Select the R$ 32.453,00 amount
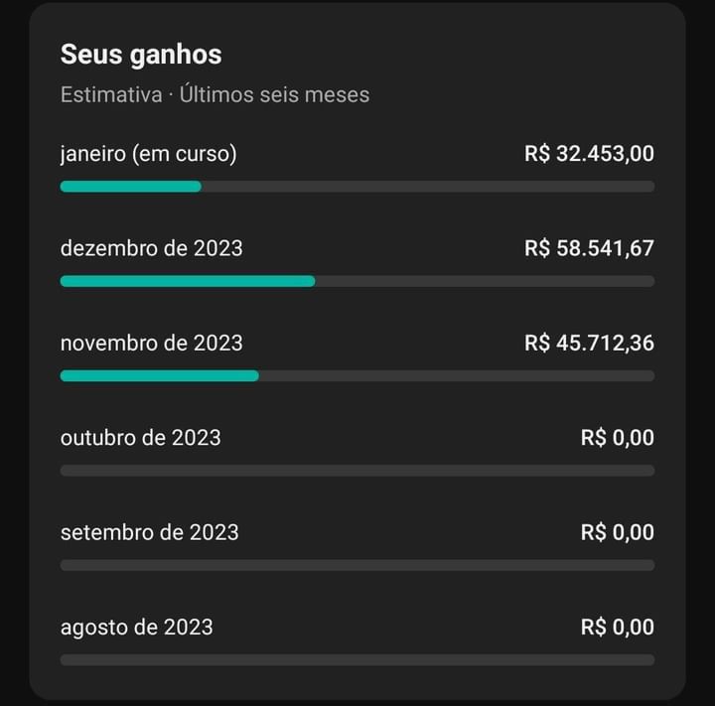This screenshot has width=715, height=706. [589, 154]
